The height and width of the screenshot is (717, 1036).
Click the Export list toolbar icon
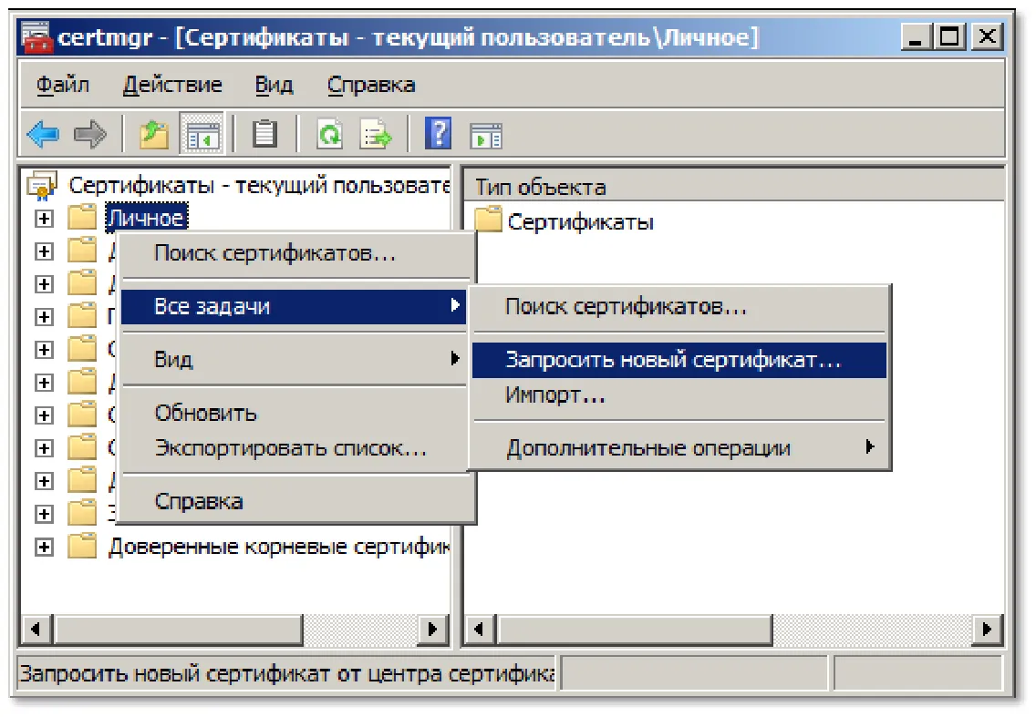click(x=376, y=134)
